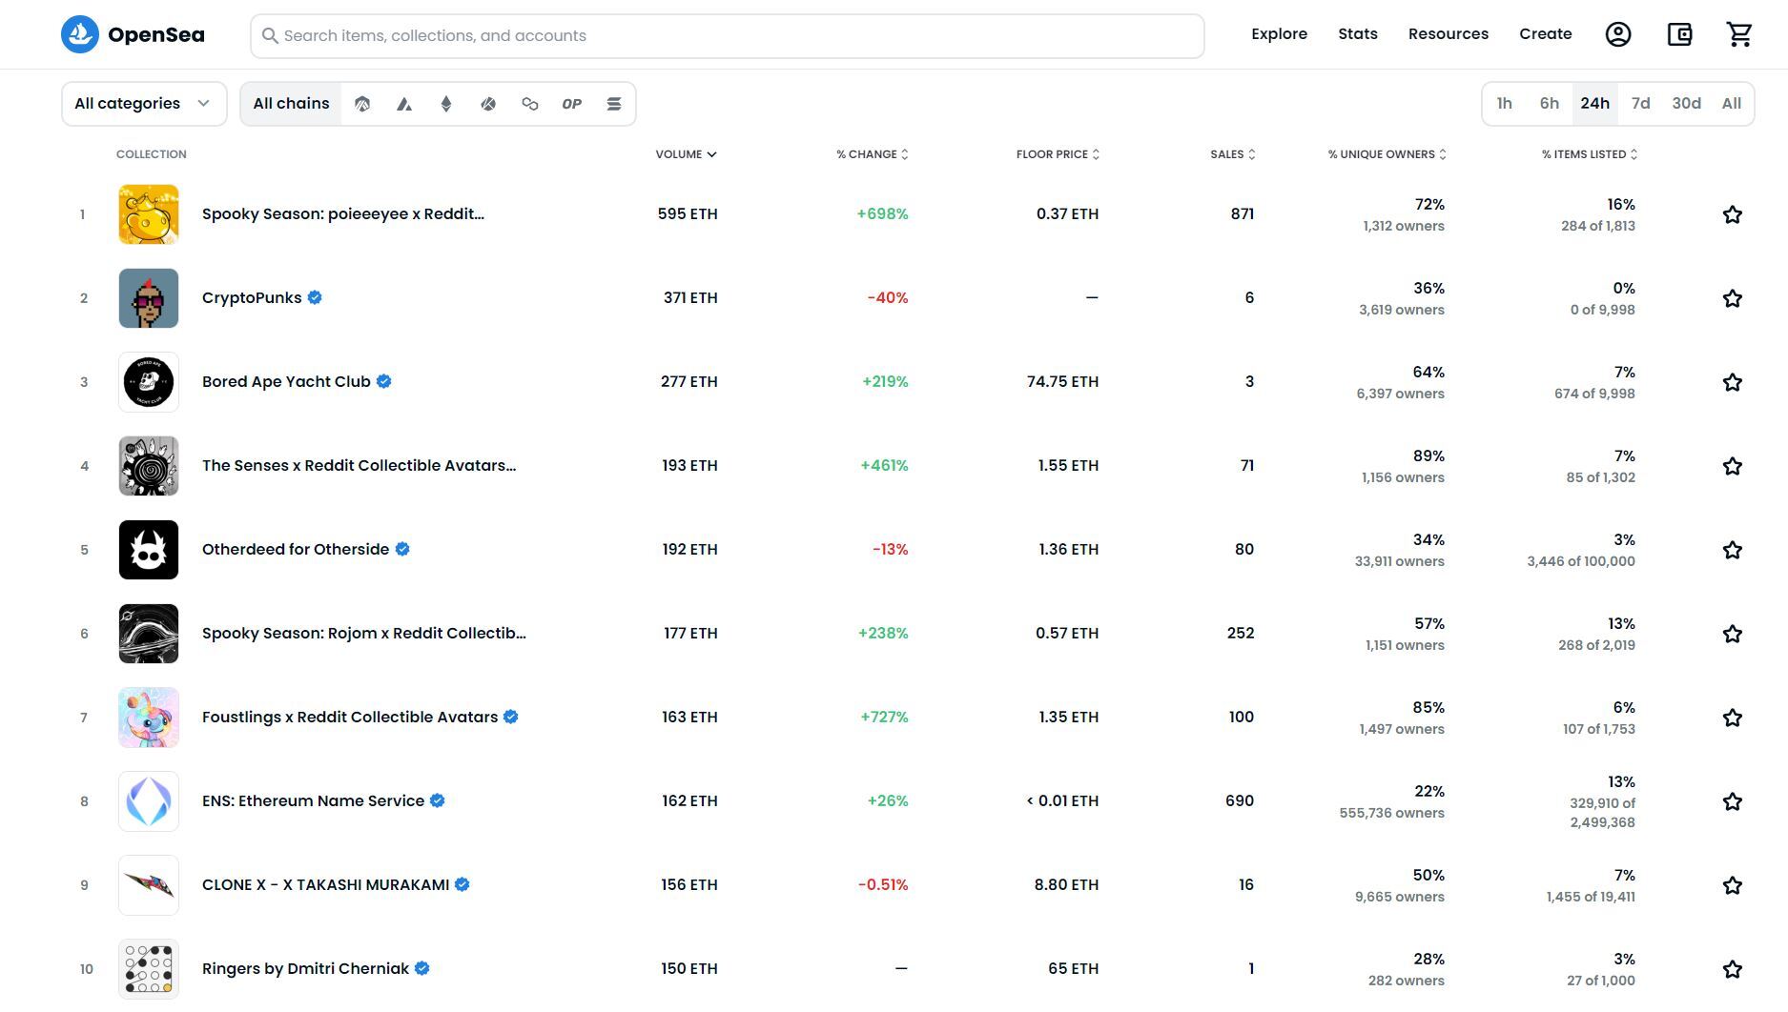Sort by % Change column
Viewport: 1788px width, 1012px height.
(873, 154)
